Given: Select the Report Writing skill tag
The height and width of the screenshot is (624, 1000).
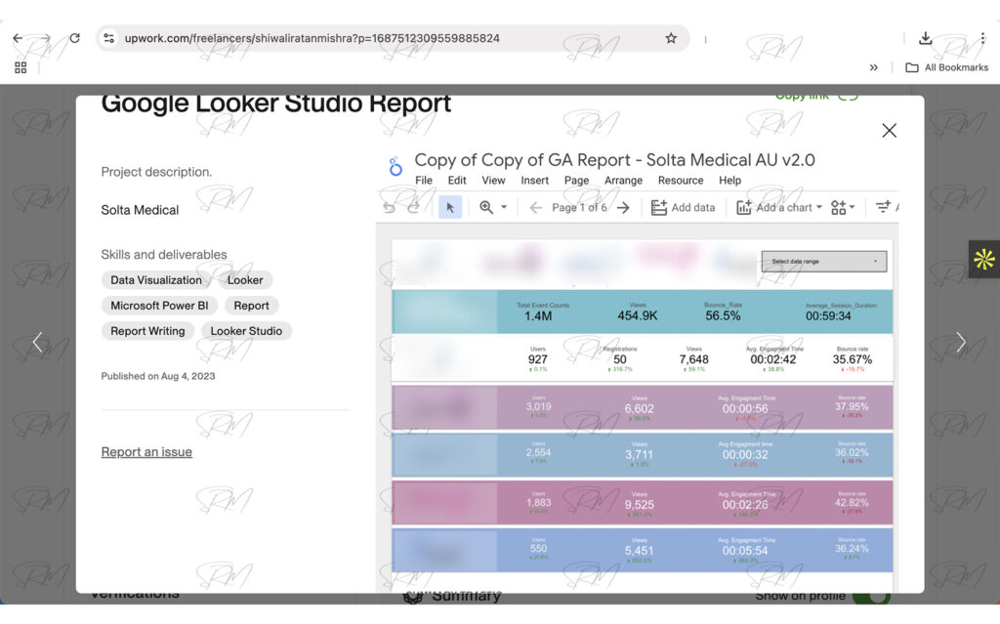Looking at the screenshot, I should click(x=148, y=331).
